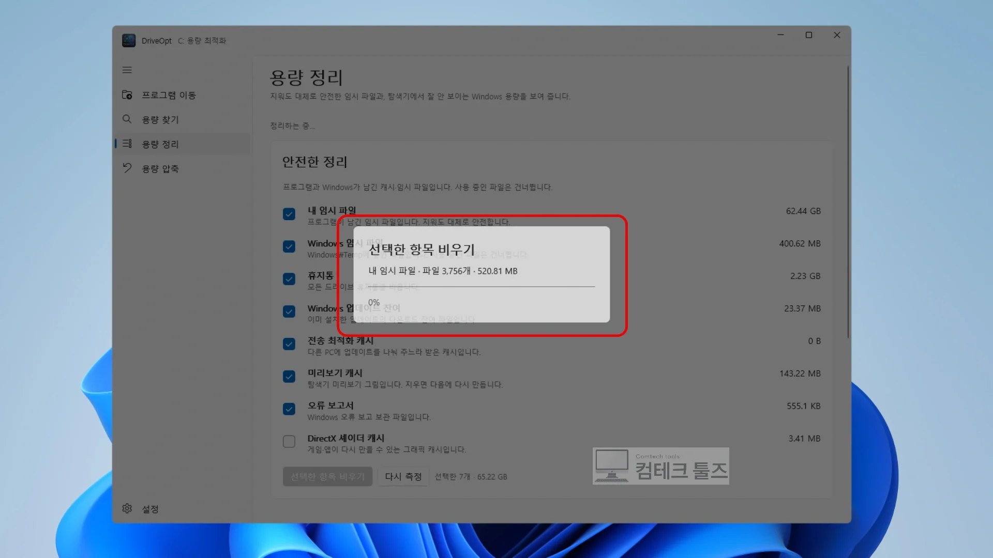
Task: Click the dialog title 선택한 항목 비우기
Action: [422, 250]
